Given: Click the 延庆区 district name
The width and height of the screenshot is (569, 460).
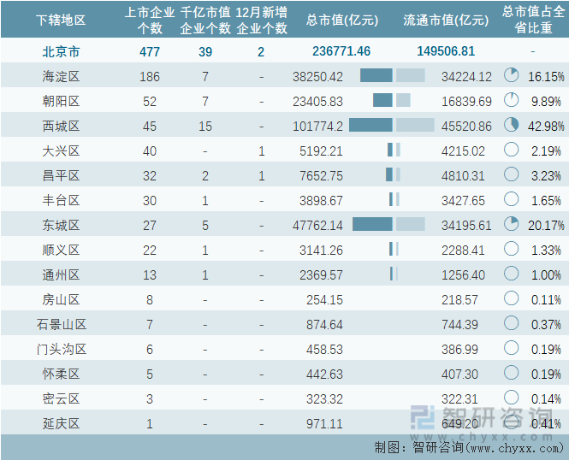Looking at the screenshot, I should click(61, 423).
